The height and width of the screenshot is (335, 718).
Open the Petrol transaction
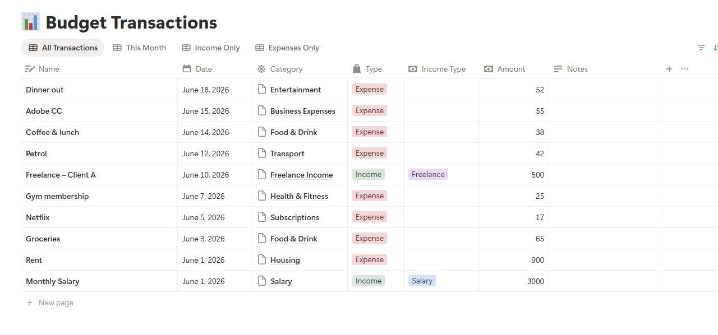coord(36,153)
